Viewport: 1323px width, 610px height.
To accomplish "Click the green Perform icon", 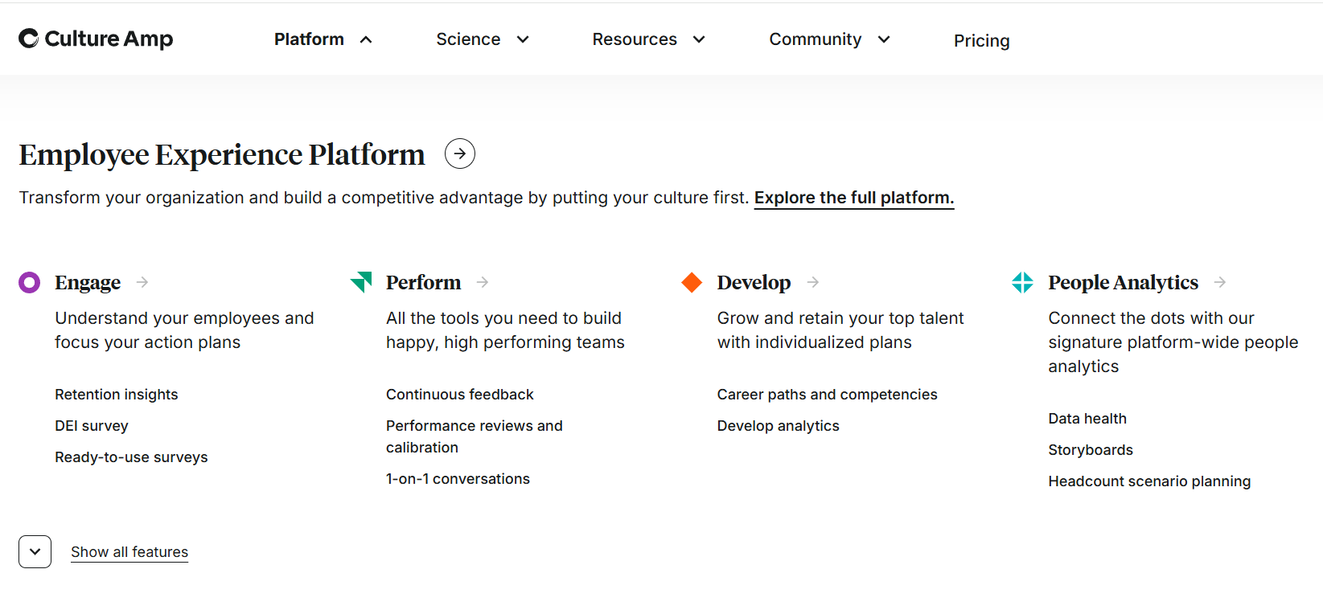I will (x=361, y=282).
